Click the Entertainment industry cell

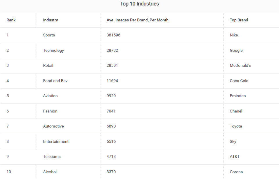56,141
